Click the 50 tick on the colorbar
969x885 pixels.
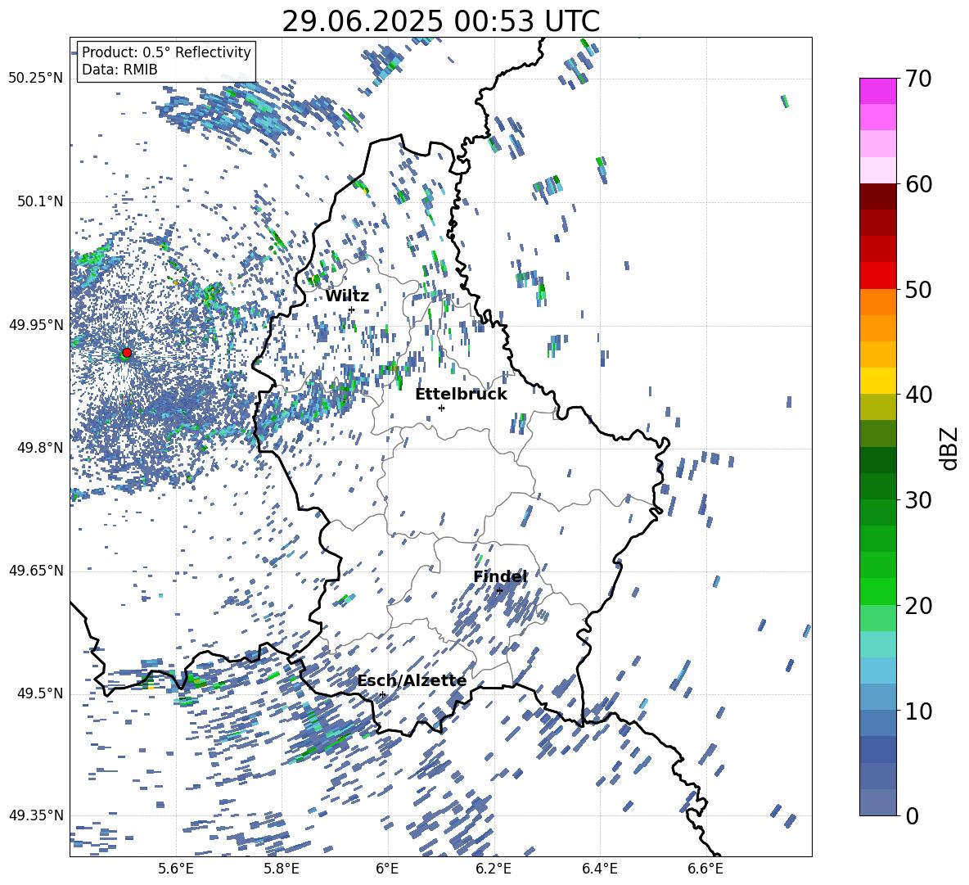coord(918,290)
